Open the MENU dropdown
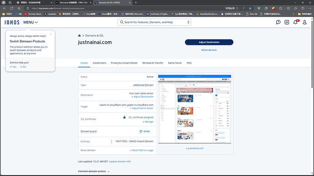The height and width of the screenshot is (176, 314). pos(30,22)
